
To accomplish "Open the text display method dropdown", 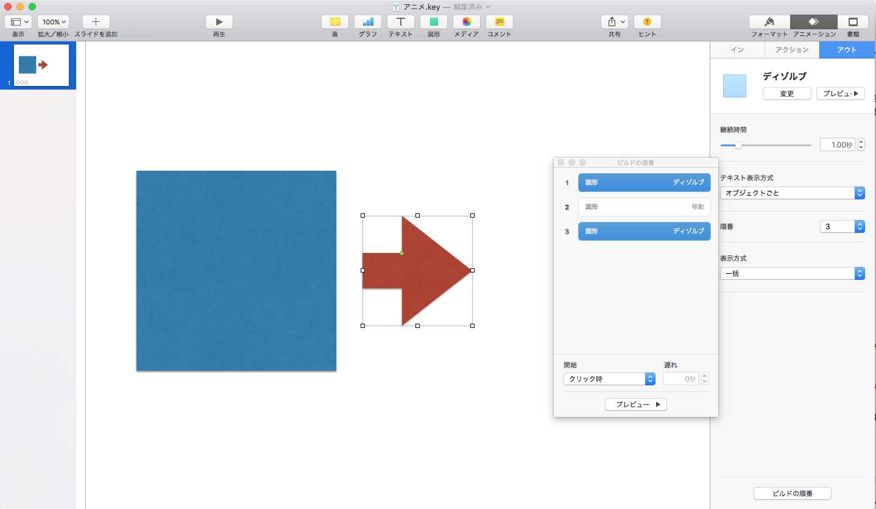I will pyautogui.click(x=792, y=193).
